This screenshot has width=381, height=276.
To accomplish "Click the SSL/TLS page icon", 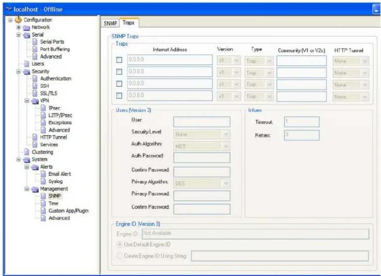I will 35,93.
